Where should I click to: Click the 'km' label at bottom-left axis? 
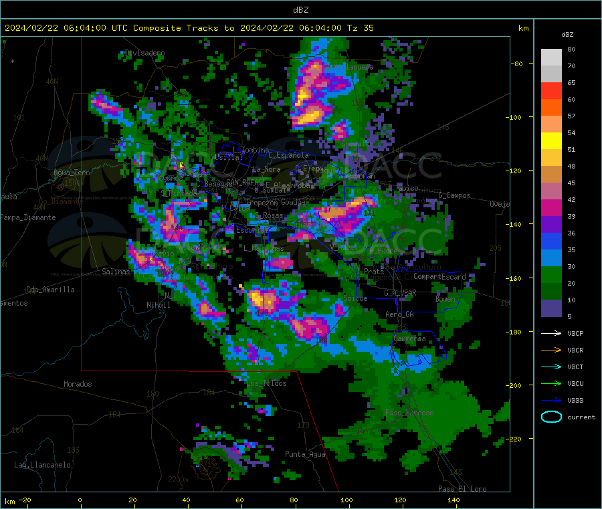point(9,502)
